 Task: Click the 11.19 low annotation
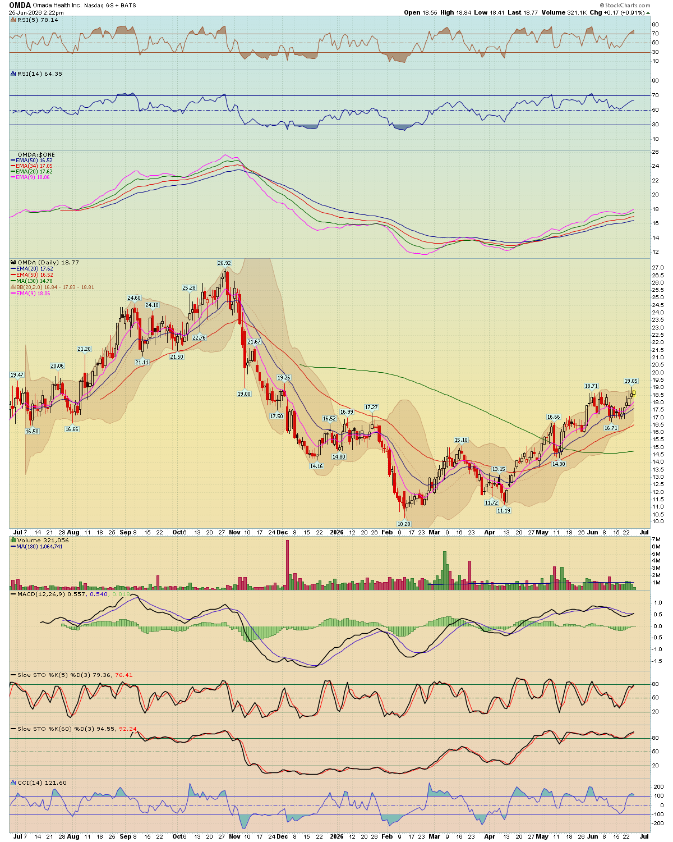pyautogui.click(x=504, y=510)
